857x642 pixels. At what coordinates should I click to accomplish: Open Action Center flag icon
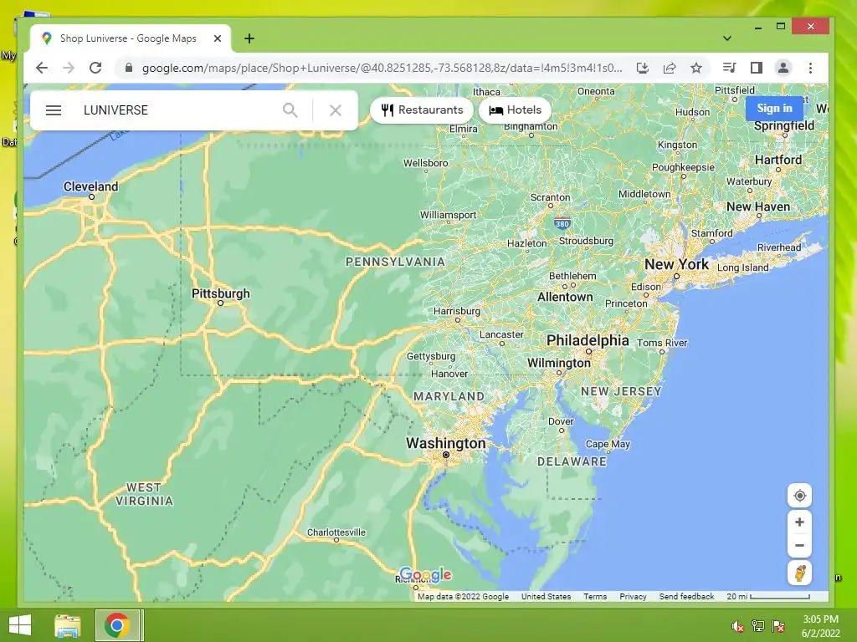pos(778,626)
